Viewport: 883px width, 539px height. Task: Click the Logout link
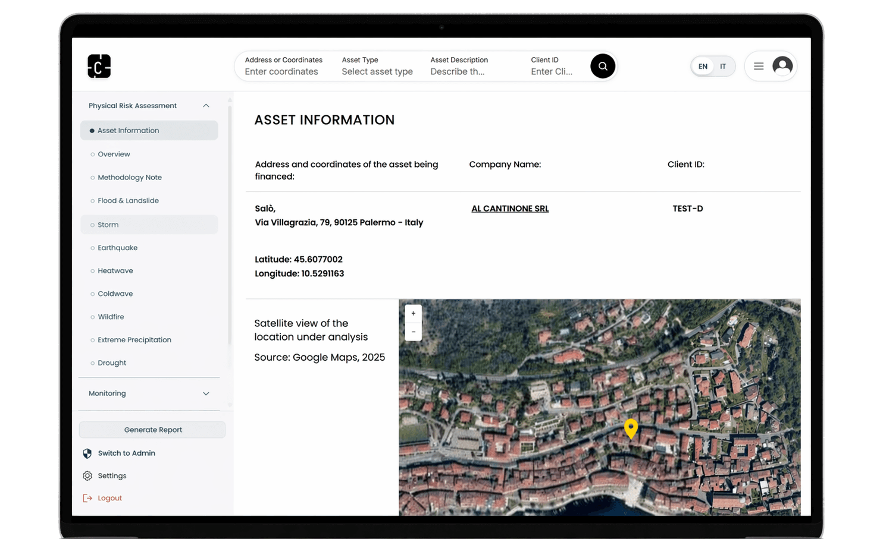click(x=109, y=498)
